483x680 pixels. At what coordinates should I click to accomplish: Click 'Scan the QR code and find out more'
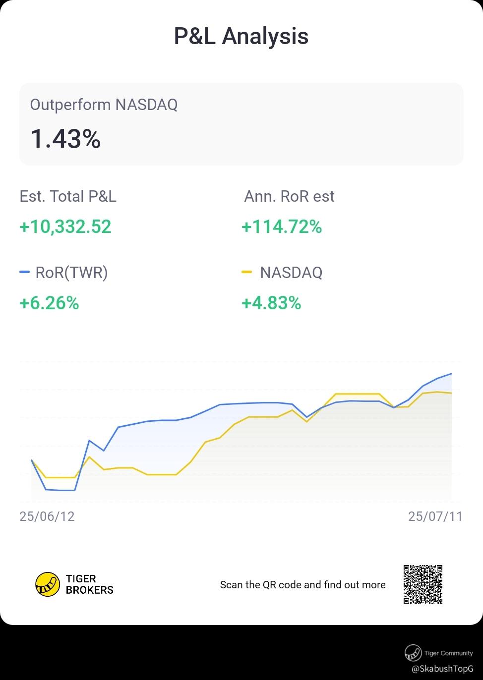click(302, 585)
